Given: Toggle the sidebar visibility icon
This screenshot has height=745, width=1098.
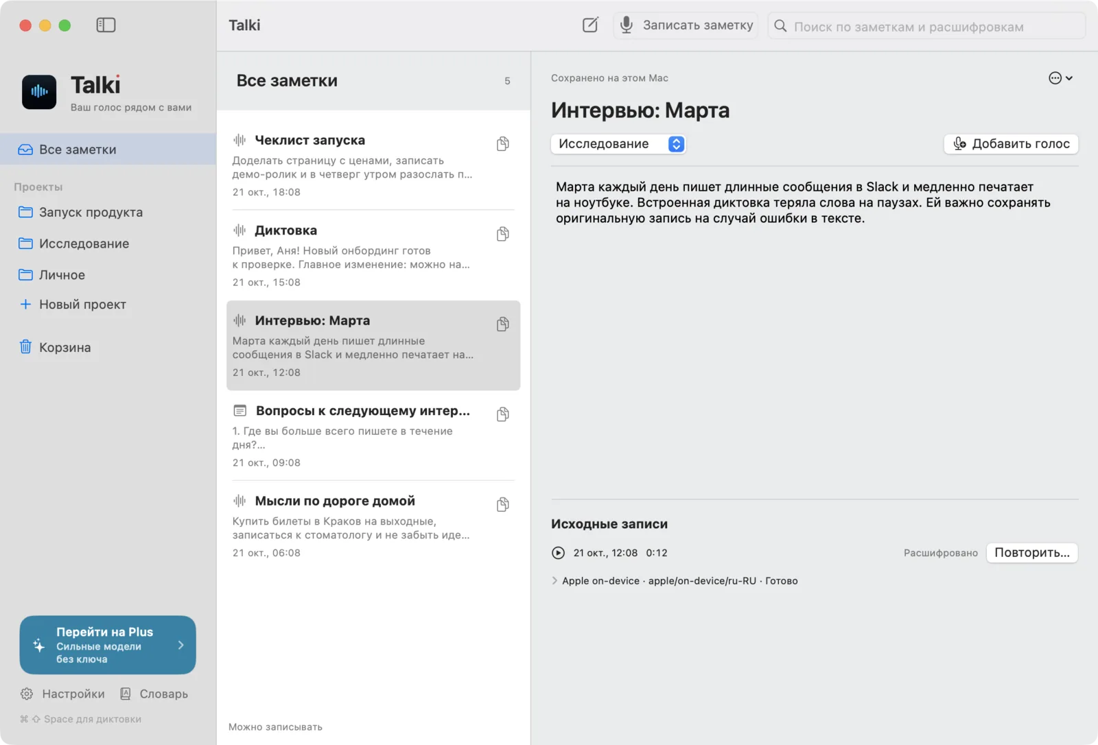Looking at the screenshot, I should pyautogui.click(x=106, y=25).
